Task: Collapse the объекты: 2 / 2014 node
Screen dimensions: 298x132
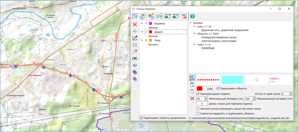Action: click(x=194, y=34)
